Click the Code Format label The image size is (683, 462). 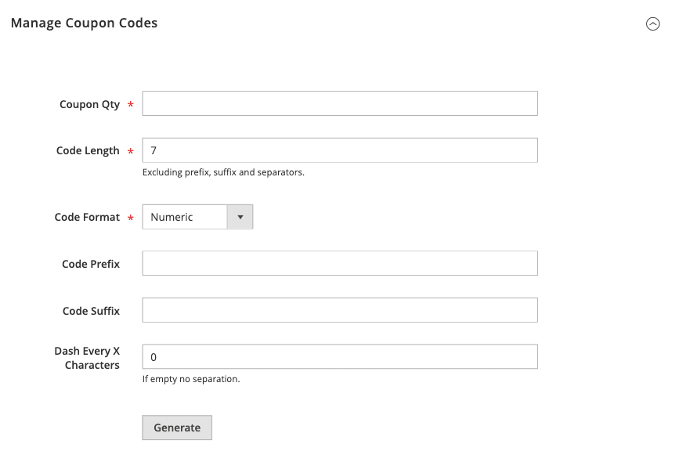tap(87, 217)
